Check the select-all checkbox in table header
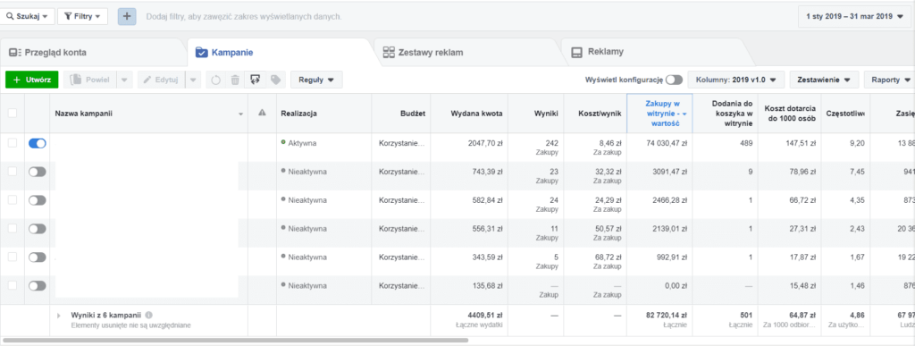 click(13, 114)
